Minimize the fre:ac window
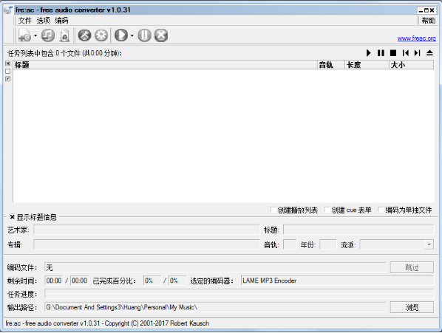This screenshot has height=333, width=442. 421,10
